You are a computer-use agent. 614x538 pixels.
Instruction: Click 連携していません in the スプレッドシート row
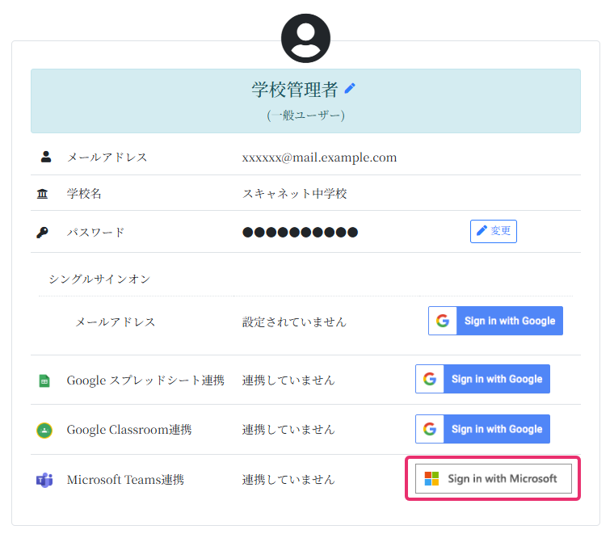tap(288, 380)
